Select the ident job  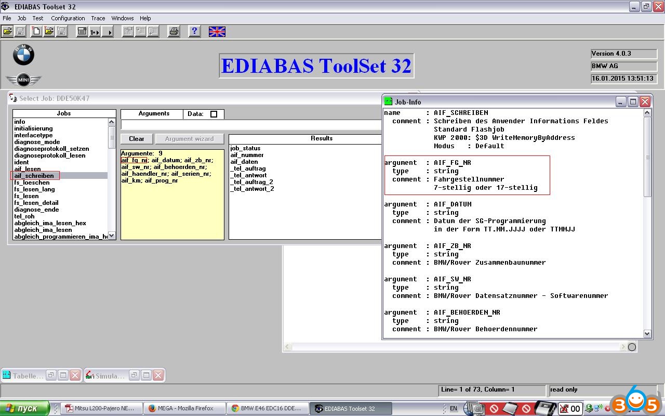21,162
